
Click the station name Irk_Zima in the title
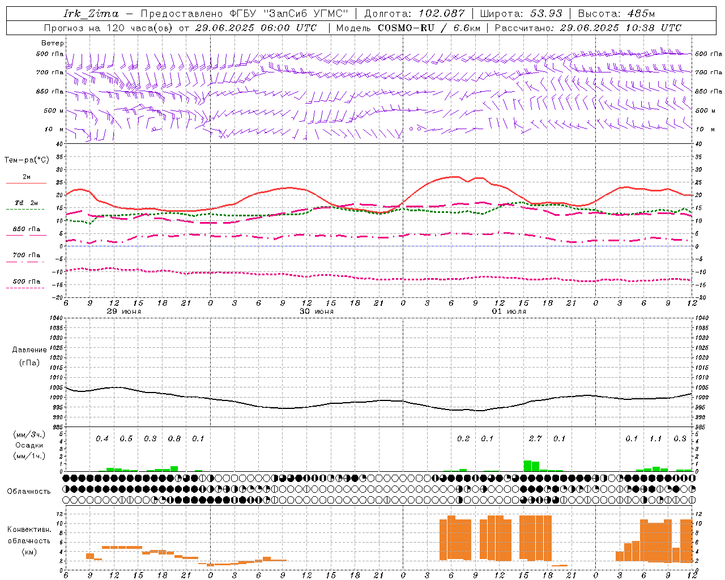point(91,14)
